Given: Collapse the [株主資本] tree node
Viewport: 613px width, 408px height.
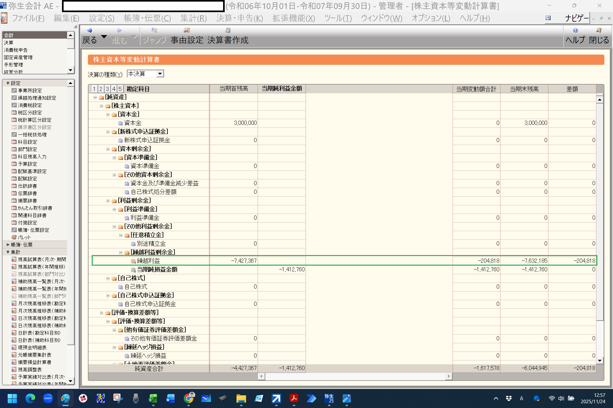Looking at the screenshot, I should tap(101, 106).
